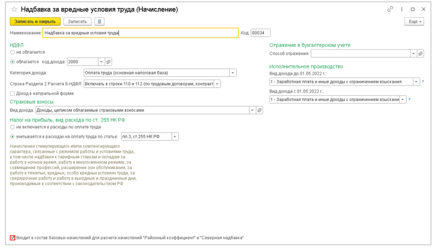Click the 'Записать и закрыть' button
434x249 pixels.
pyautogui.click(x=35, y=21)
